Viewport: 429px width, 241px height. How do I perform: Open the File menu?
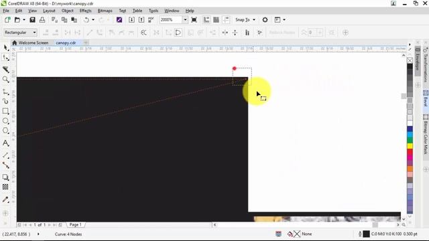tap(6, 11)
